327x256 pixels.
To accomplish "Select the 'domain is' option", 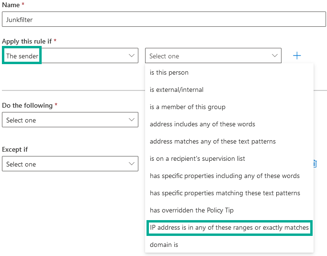I will pos(164,245).
